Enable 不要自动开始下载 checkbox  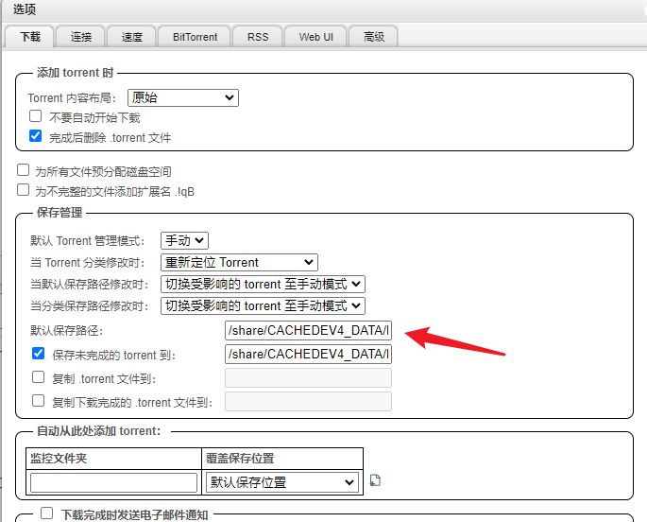point(36,117)
